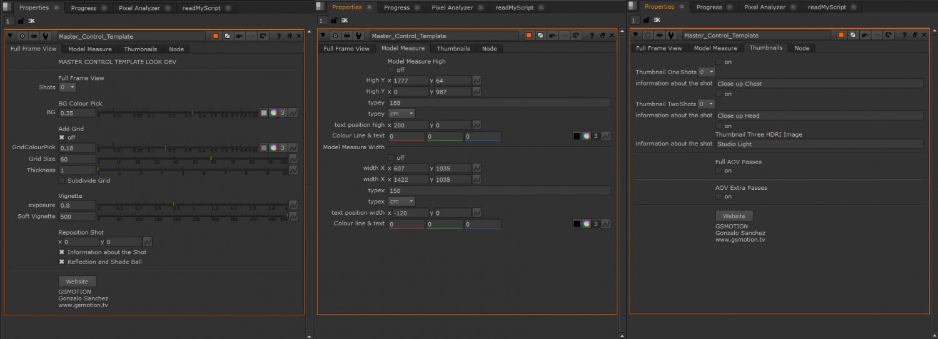
Task: Click the diagonal tile-colour icon in the left panel header
Action: (228, 36)
